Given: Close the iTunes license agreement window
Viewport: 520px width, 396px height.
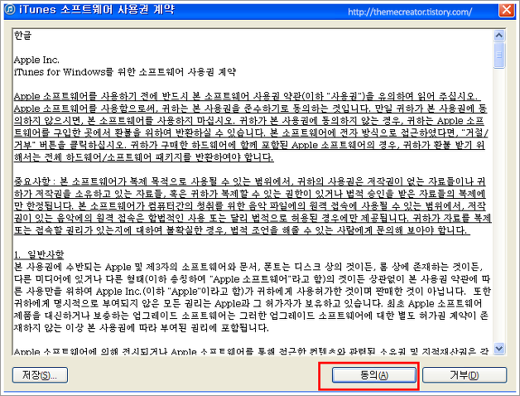Looking at the screenshot, I should 507,10.
